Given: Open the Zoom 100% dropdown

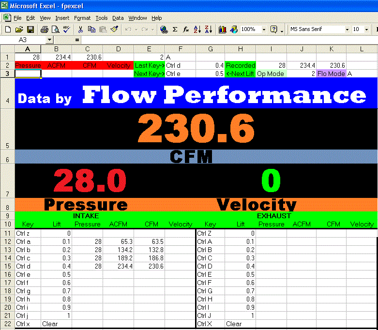Looking at the screenshot, I should pos(264,30).
